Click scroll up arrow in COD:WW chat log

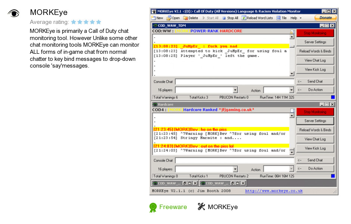coord(292,37)
